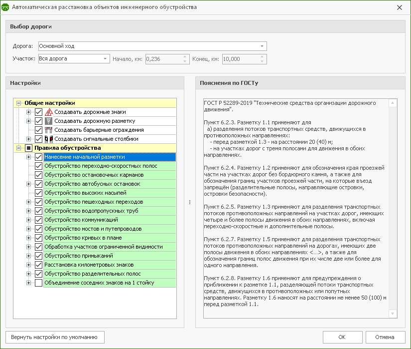Viewport: 411px width, 349px height.
Task: Click the green application icon in title bar
Action: click(x=5, y=7)
